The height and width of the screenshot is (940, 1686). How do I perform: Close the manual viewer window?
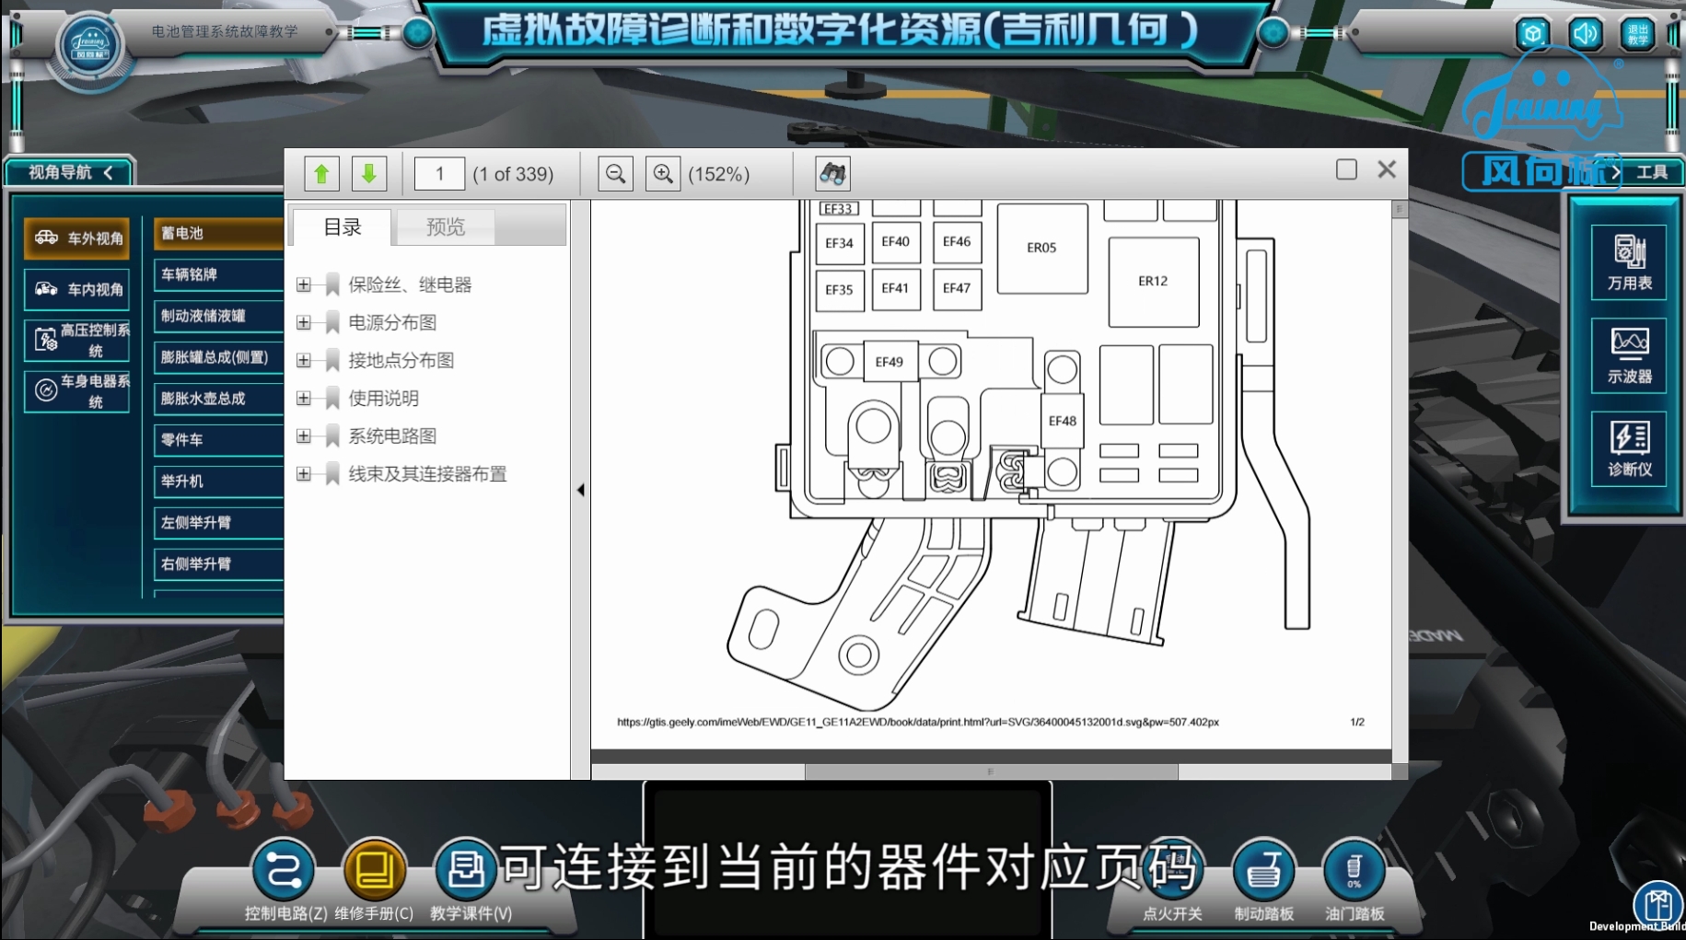[1387, 169]
